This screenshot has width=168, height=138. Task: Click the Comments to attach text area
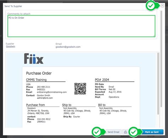click(81, 26)
